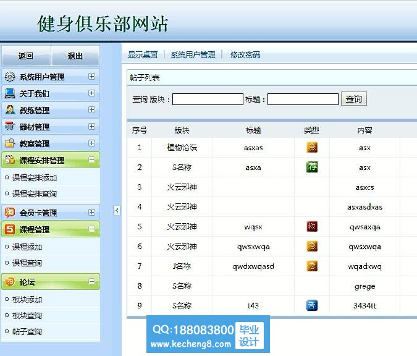417x356 pixels.
Task: Collapse the 课程管理 section minus box
Action: point(91,229)
